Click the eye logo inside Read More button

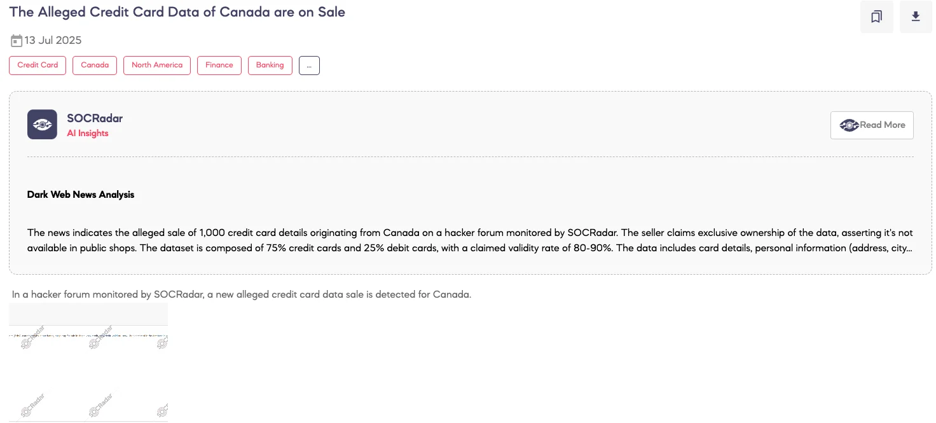tap(850, 125)
